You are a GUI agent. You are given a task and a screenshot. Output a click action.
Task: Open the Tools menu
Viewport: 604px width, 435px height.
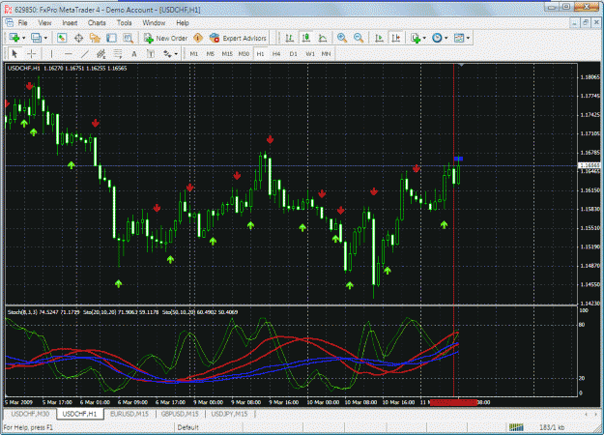tap(124, 23)
